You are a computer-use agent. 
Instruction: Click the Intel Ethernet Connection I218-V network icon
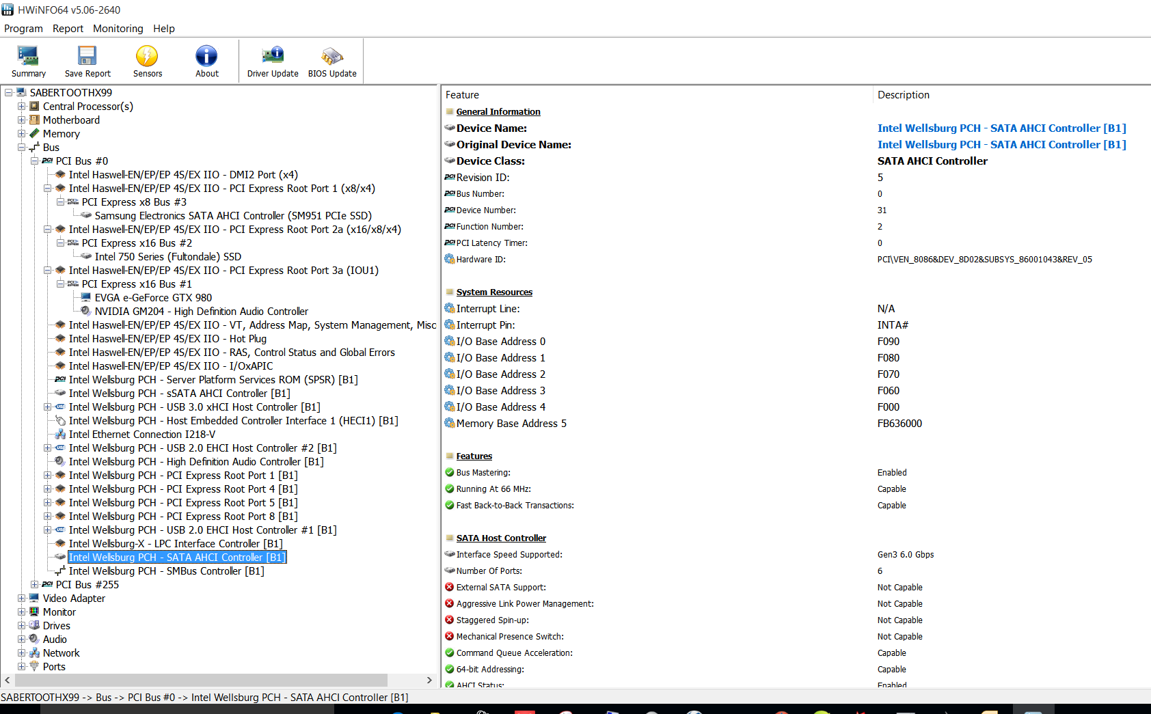coord(60,435)
